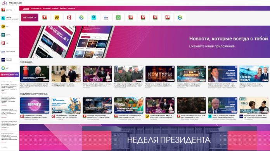Viewport: 270px width, 151px height.
Task: Switch to the Главная navigation tab
Action: pyautogui.click(x=26, y=8)
